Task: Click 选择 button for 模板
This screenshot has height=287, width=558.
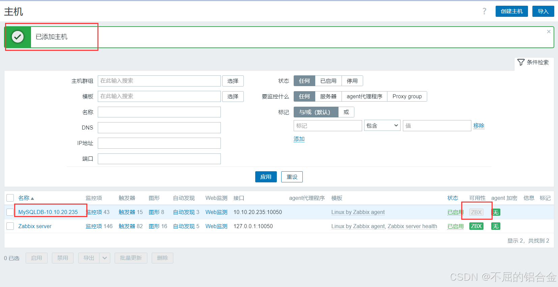Action: pyautogui.click(x=233, y=96)
